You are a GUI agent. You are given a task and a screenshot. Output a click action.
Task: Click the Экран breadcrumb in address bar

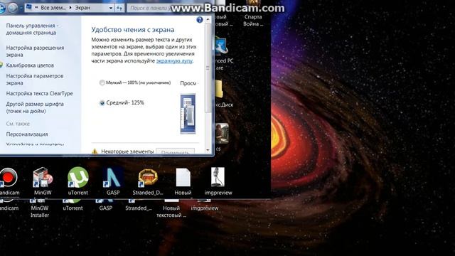[82, 8]
